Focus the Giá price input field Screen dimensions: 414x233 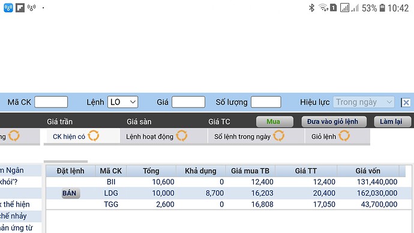[x=188, y=102]
